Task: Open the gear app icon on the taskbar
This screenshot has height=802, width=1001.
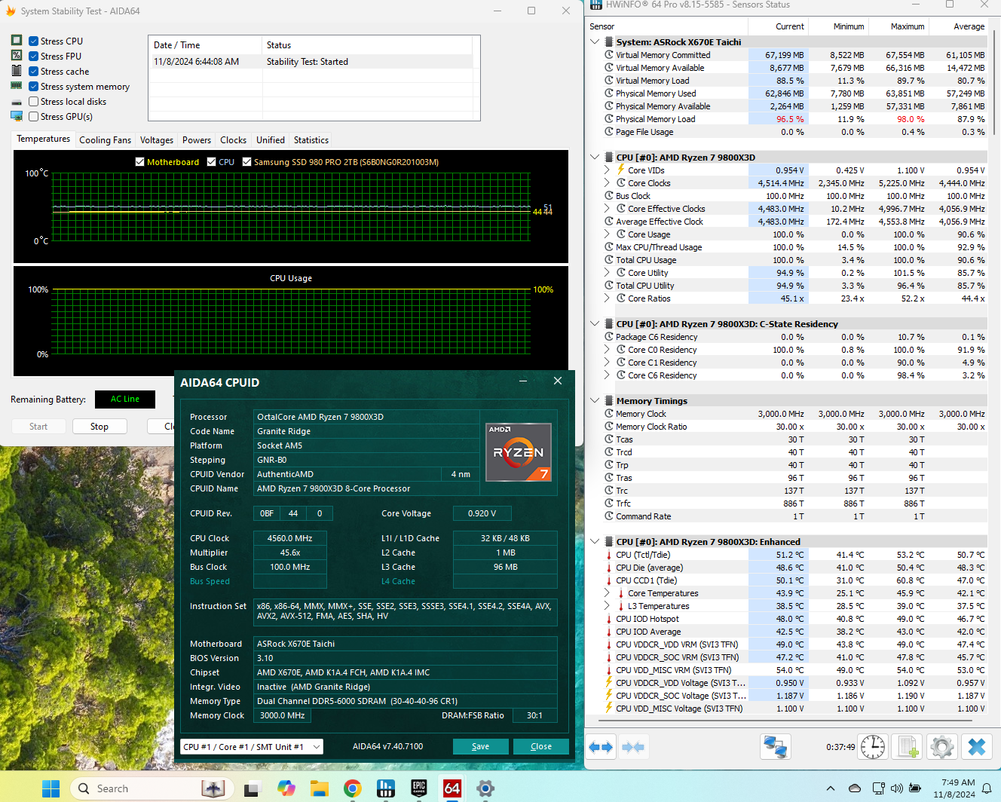Action: 485,788
